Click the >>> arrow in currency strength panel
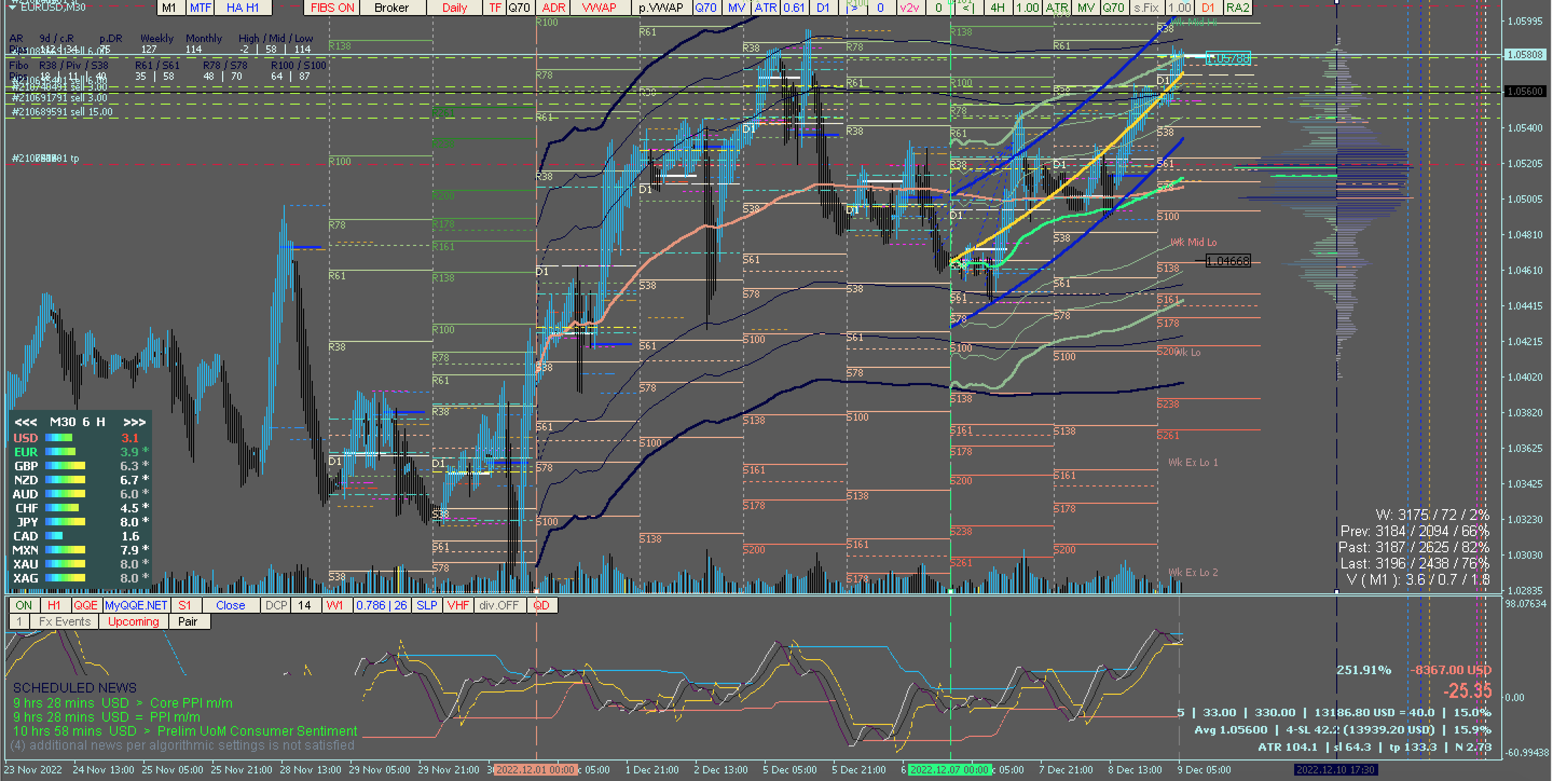 (x=134, y=422)
